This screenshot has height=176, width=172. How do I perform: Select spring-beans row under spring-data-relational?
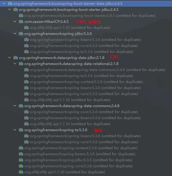point(85,88)
